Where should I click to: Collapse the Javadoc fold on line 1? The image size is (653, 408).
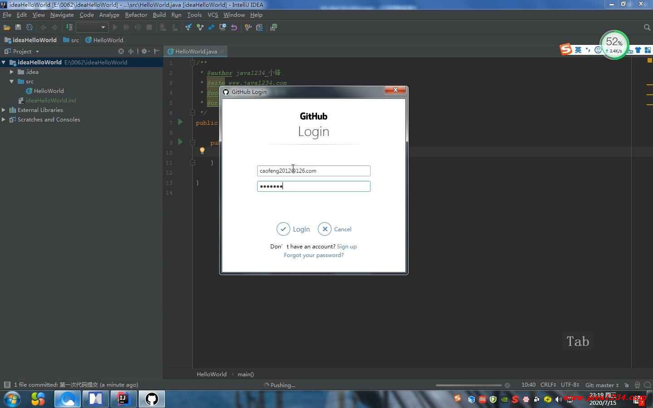click(x=192, y=63)
